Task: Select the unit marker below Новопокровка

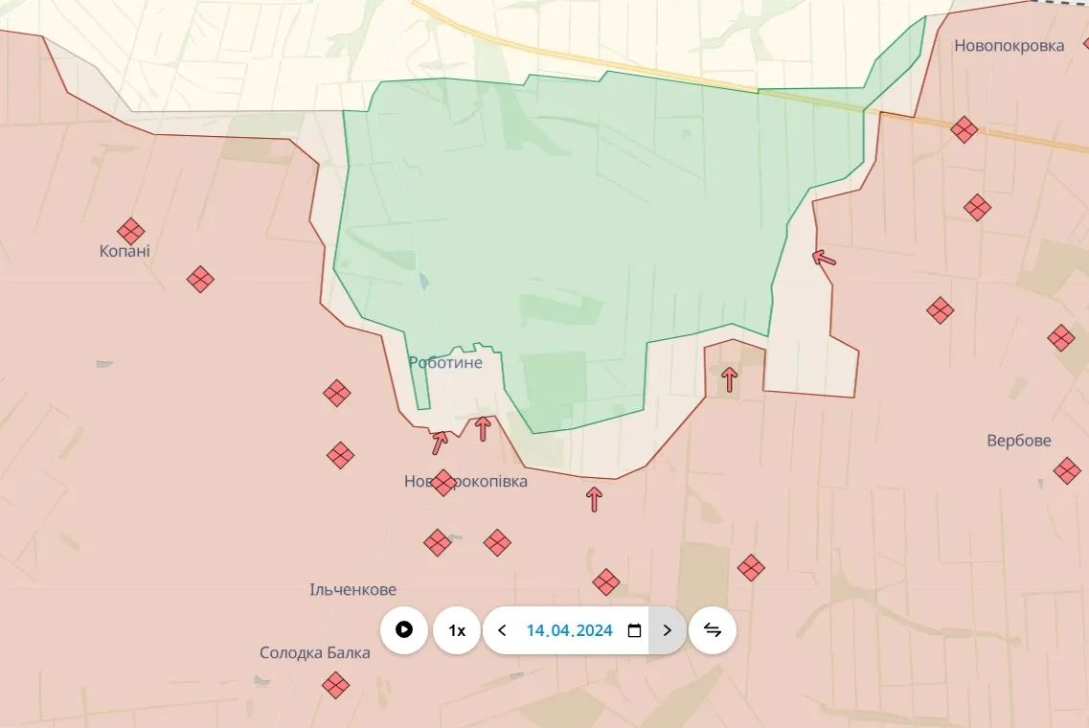Action: pos(964,129)
